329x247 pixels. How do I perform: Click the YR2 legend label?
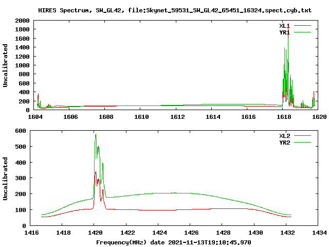point(284,143)
